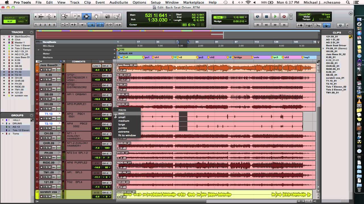Choose 'fit to window' track height

(127, 135)
